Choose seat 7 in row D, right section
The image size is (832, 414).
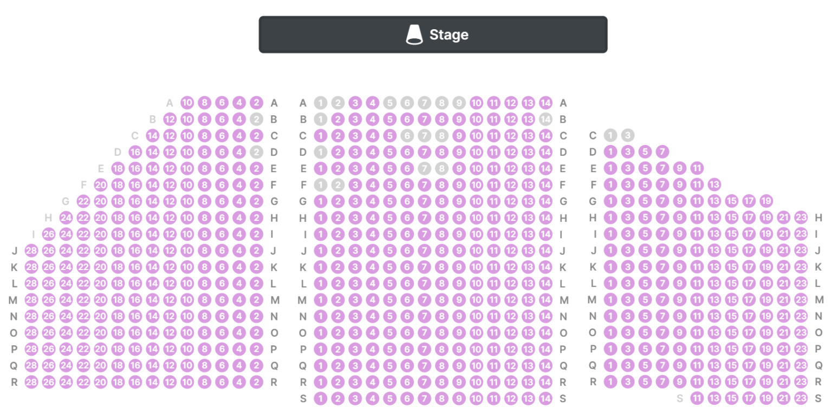(x=662, y=152)
